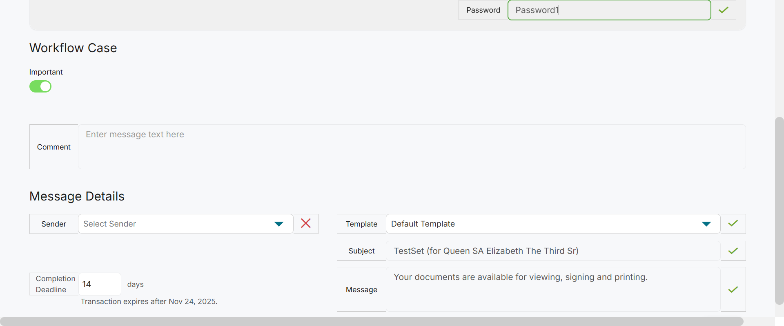Image resolution: width=784 pixels, height=326 pixels.
Task: Click into the Comment text area
Action: point(412,147)
